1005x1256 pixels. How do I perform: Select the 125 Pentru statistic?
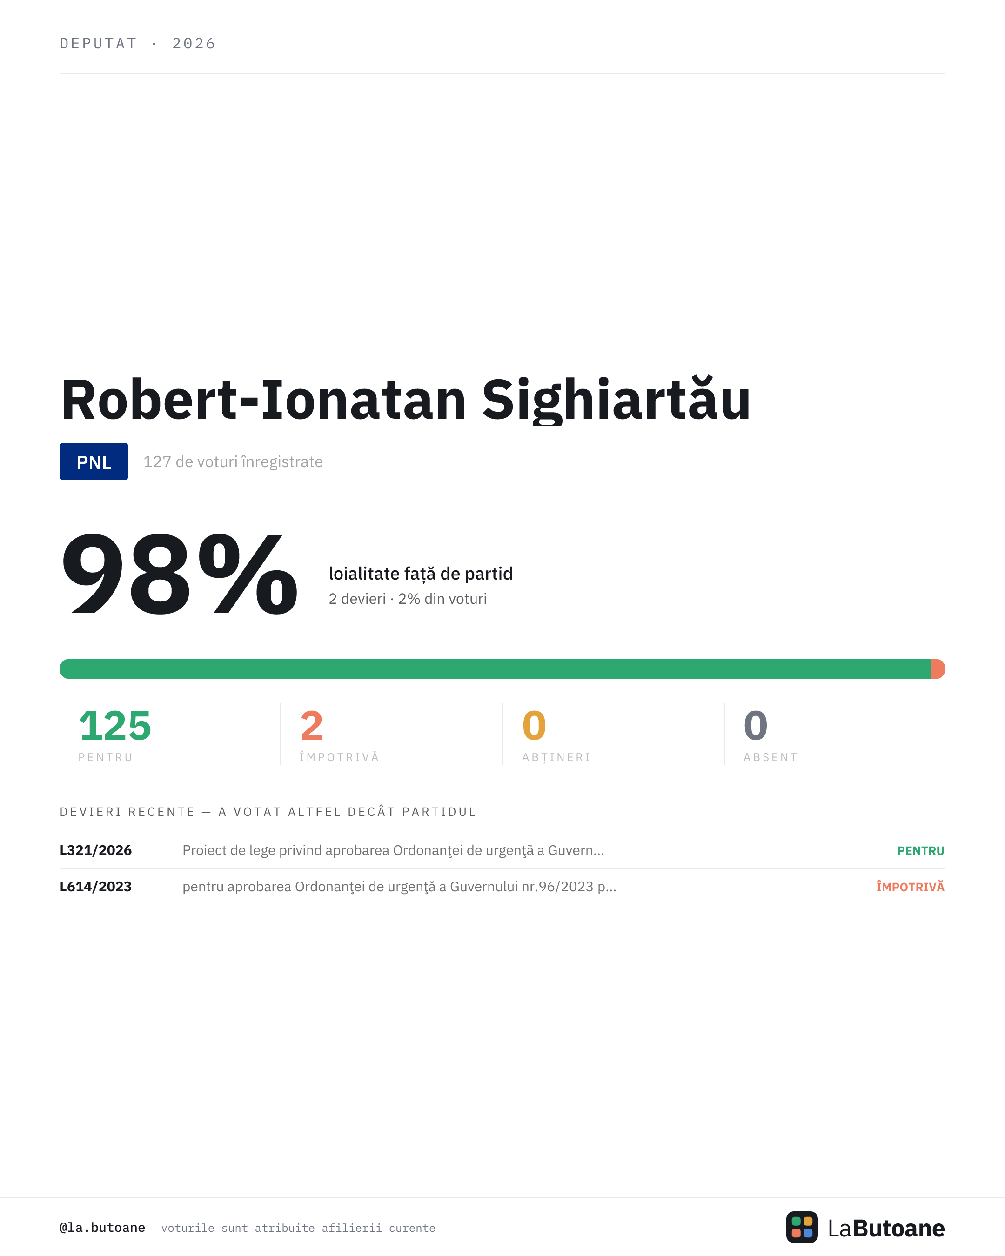click(x=115, y=734)
